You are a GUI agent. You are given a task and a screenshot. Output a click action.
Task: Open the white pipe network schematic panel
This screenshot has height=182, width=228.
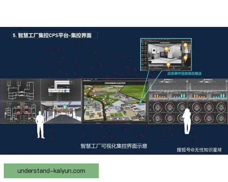21,90
